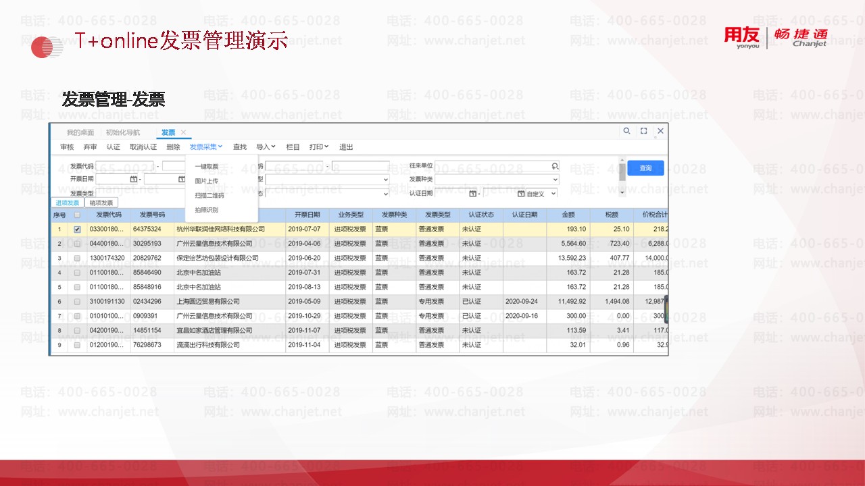This screenshot has width=865, height=486.
Task: Switch to the 销项发票 tab
Action: [x=102, y=202]
